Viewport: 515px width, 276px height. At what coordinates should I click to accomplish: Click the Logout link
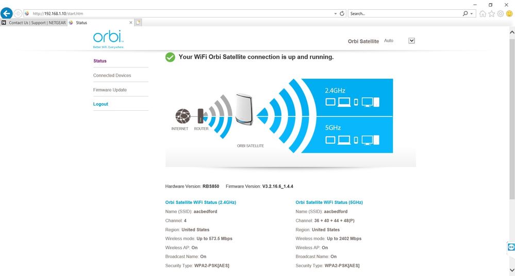click(x=101, y=104)
